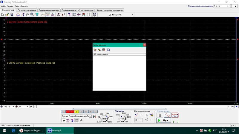Screen dimensions: 239x134
Task: Click the overlaid waveforms icon
Action: point(53,15)
